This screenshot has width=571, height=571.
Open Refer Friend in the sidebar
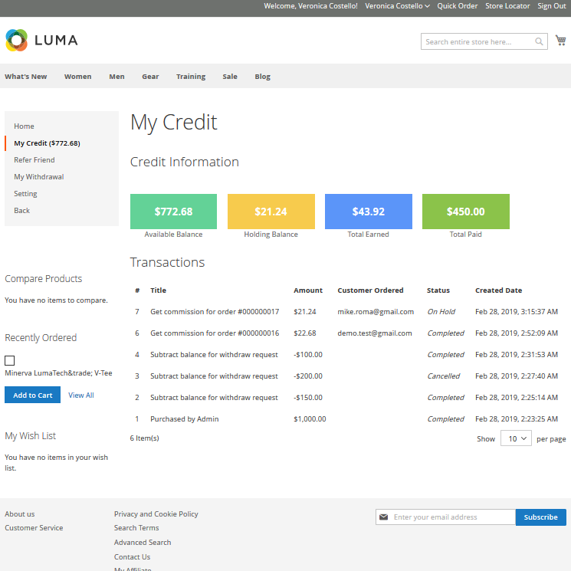click(x=34, y=160)
